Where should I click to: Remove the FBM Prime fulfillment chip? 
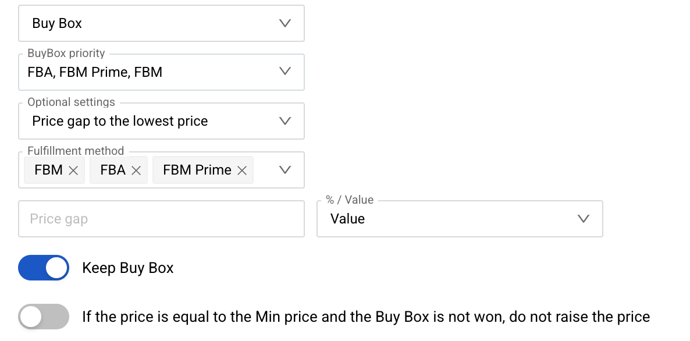click(242, 170)
